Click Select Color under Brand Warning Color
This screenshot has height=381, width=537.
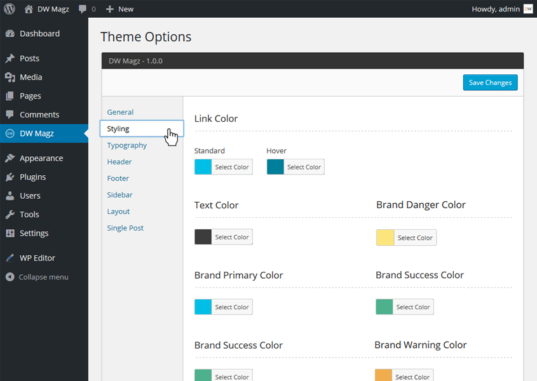click(x=412, y=375)
